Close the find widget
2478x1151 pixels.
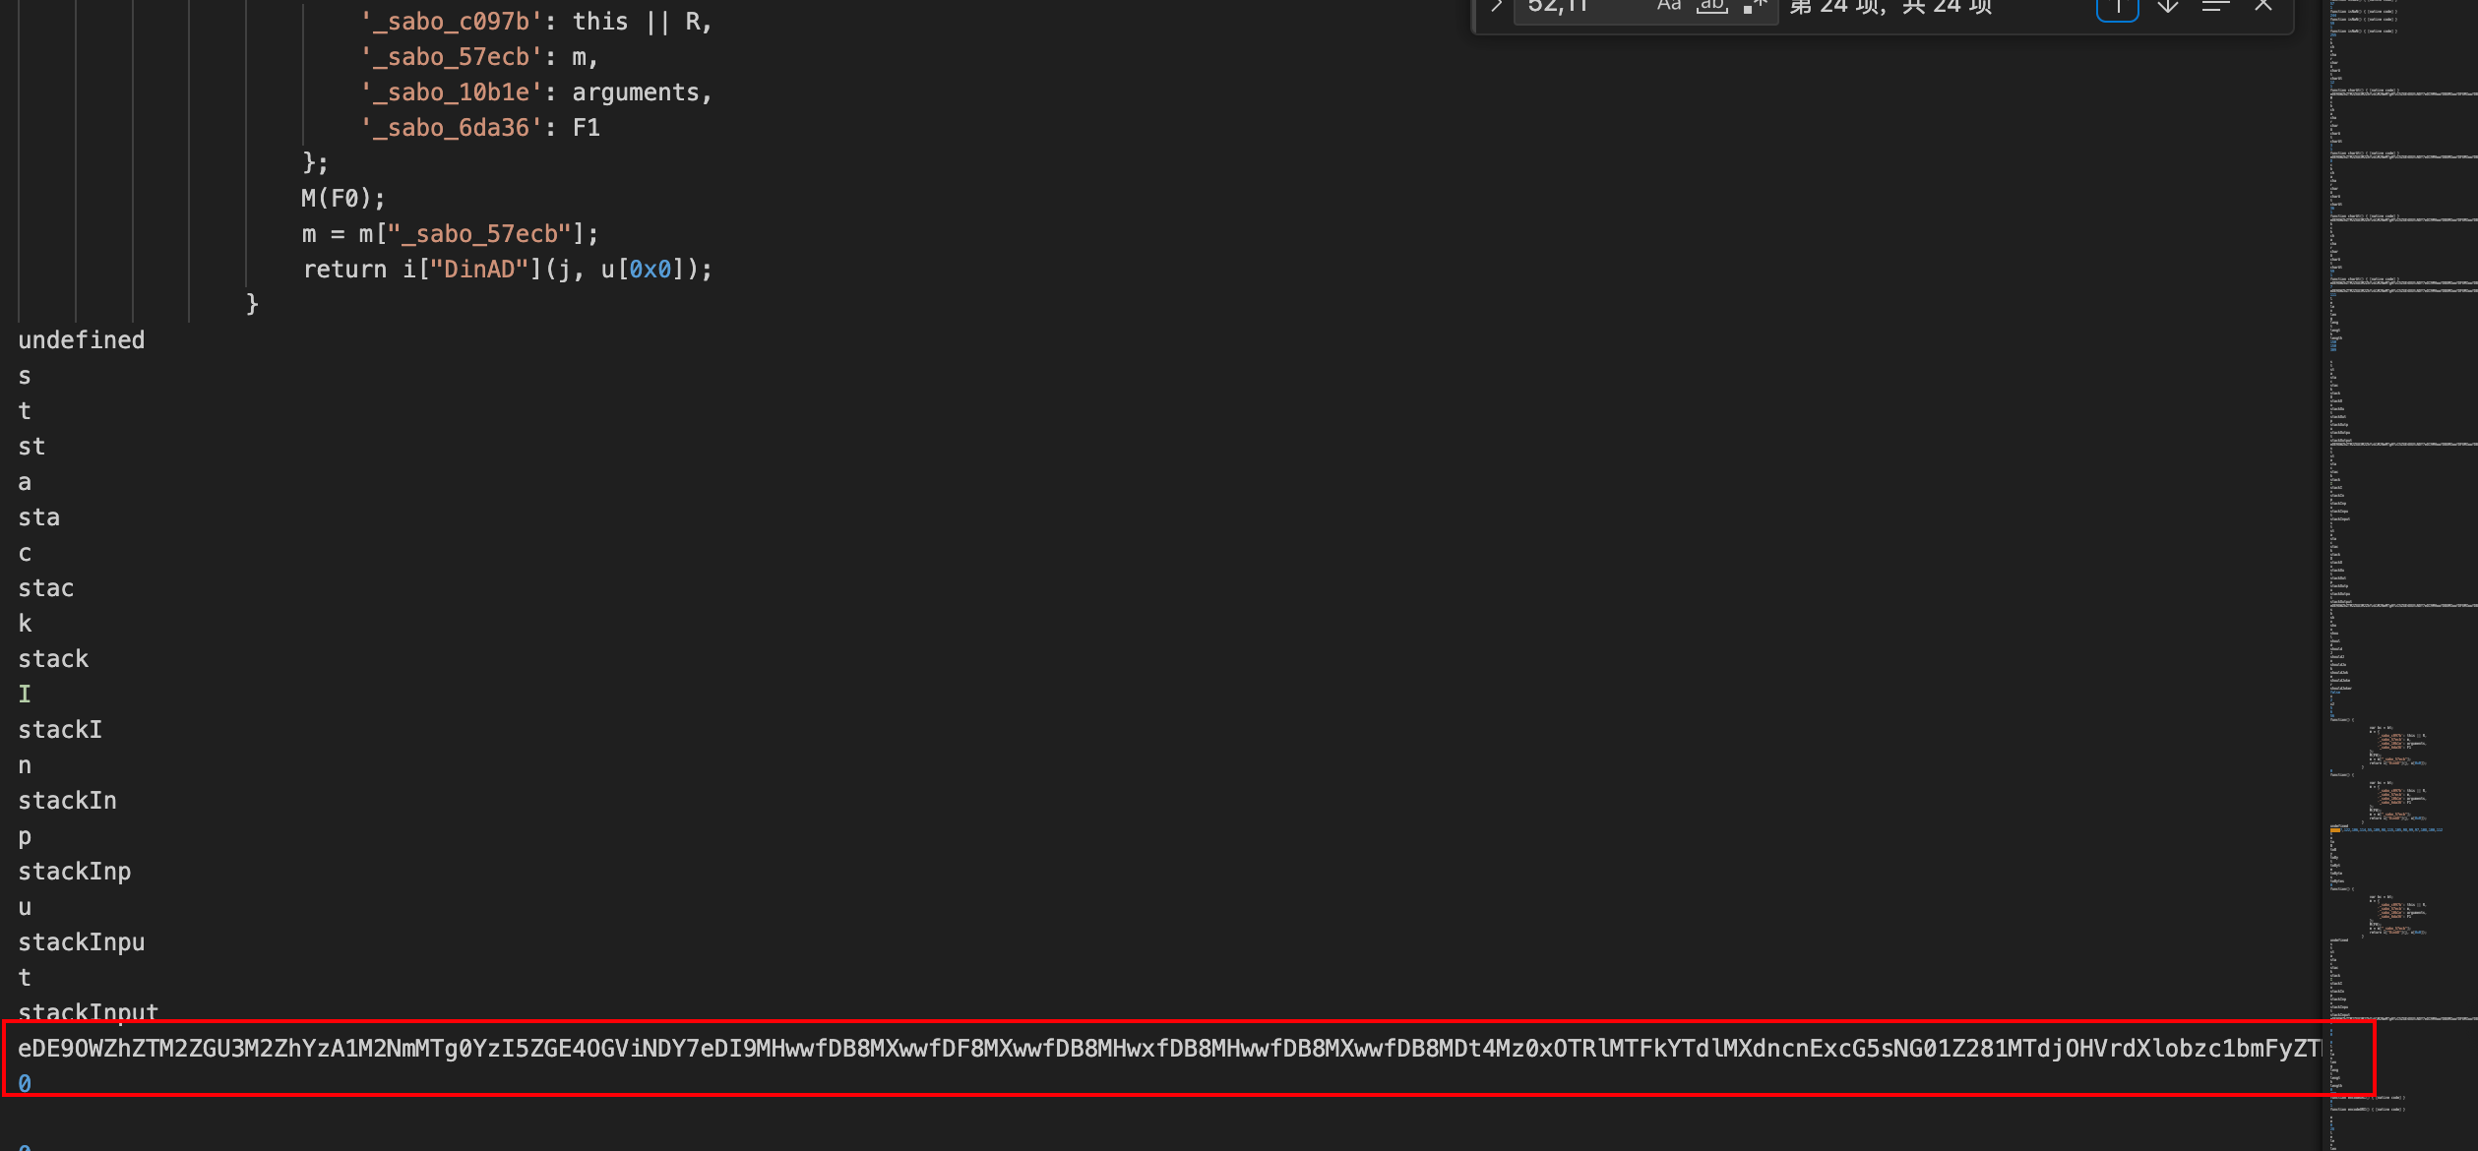pos(2263,7)
